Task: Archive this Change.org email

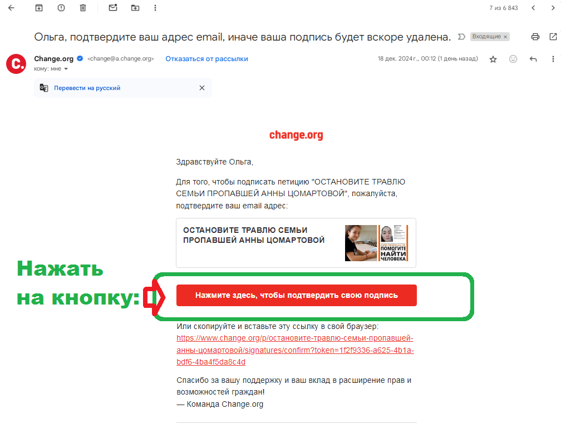Action: (x=39, y=8)
